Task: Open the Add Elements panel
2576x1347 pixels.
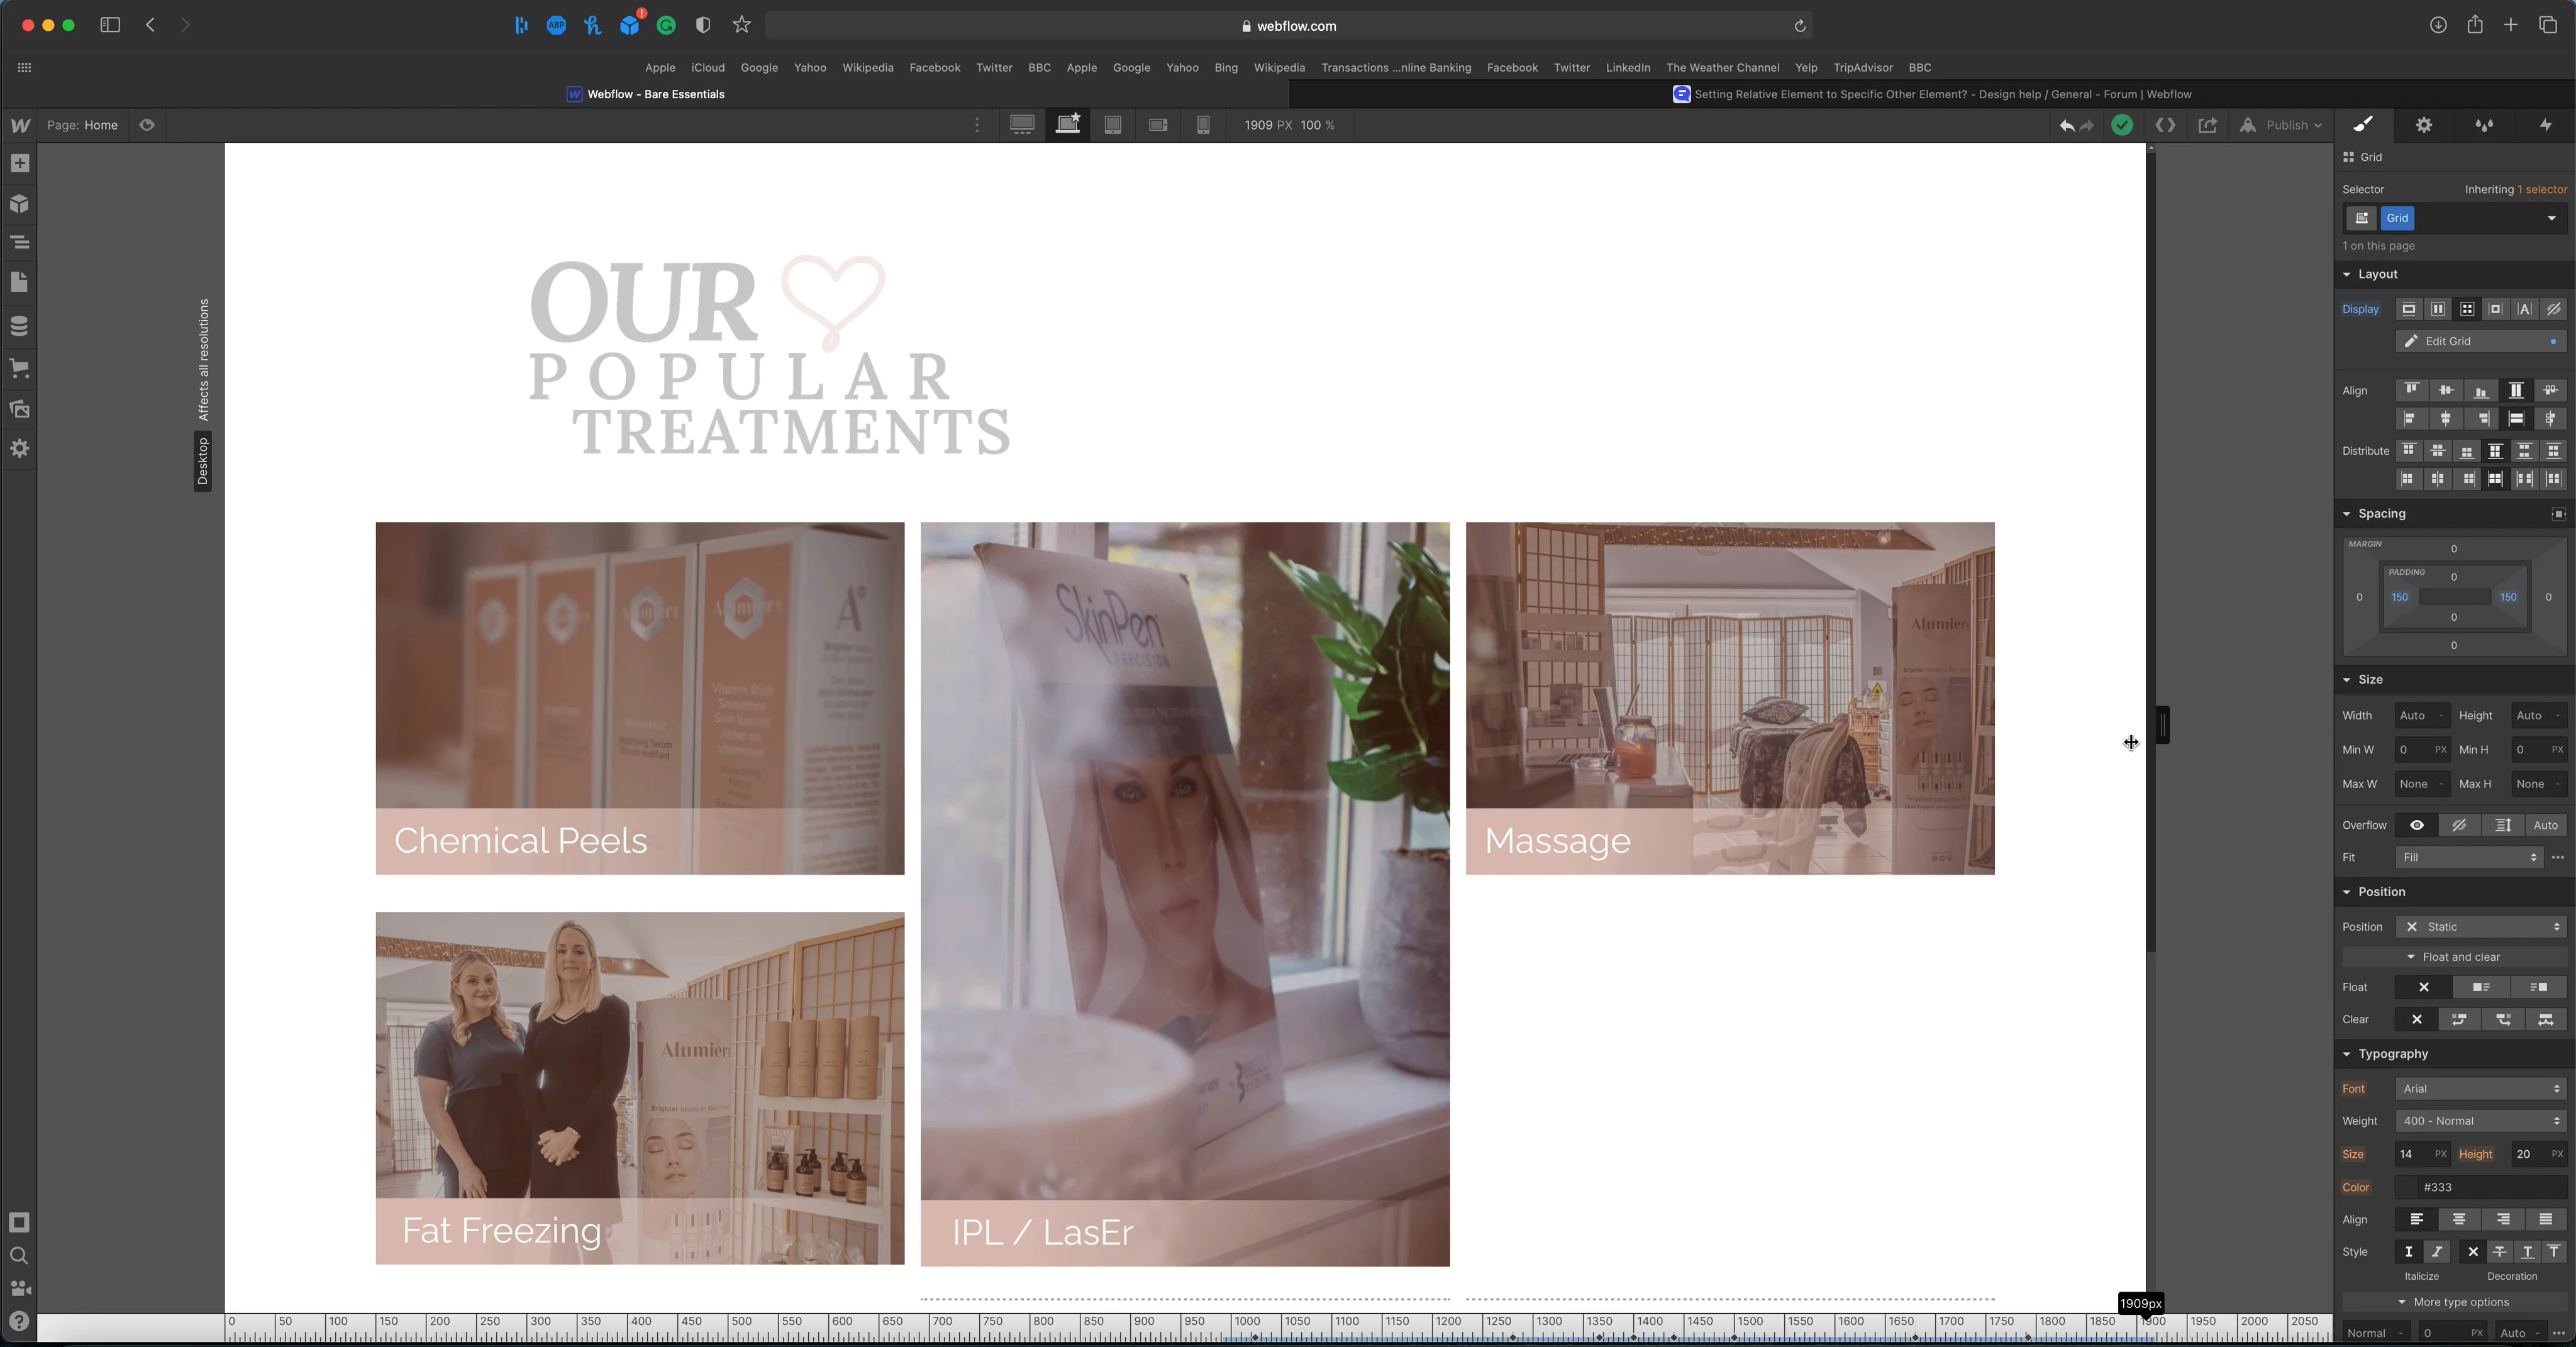Action: click(20, 164)
